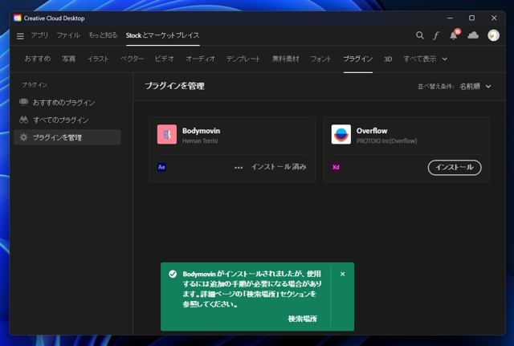Viewport: 514px width, 346px height.
Task: Click the PROTOIO Inc(Overflow) publisher name
Action: [387, 141]
